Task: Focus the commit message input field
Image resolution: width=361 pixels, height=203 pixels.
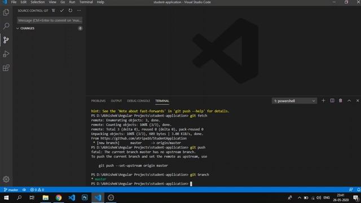Action: coord(50,20)
